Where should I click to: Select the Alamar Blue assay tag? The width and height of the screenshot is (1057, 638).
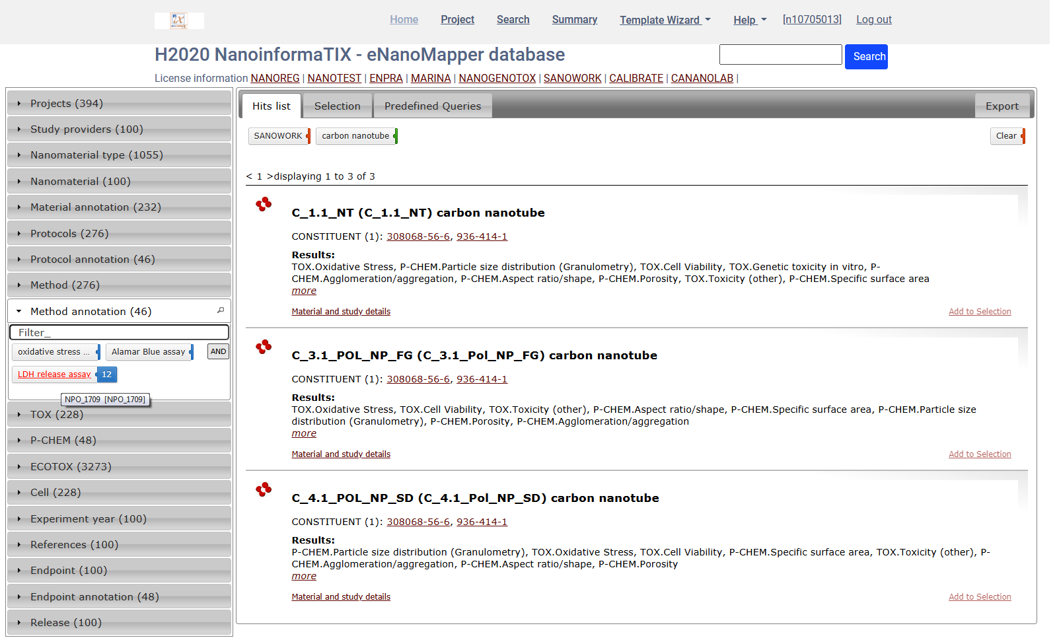click(x=148, y=352)
